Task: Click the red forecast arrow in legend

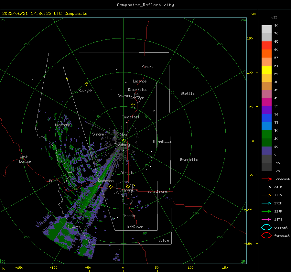Action: [x=266, y=179]
